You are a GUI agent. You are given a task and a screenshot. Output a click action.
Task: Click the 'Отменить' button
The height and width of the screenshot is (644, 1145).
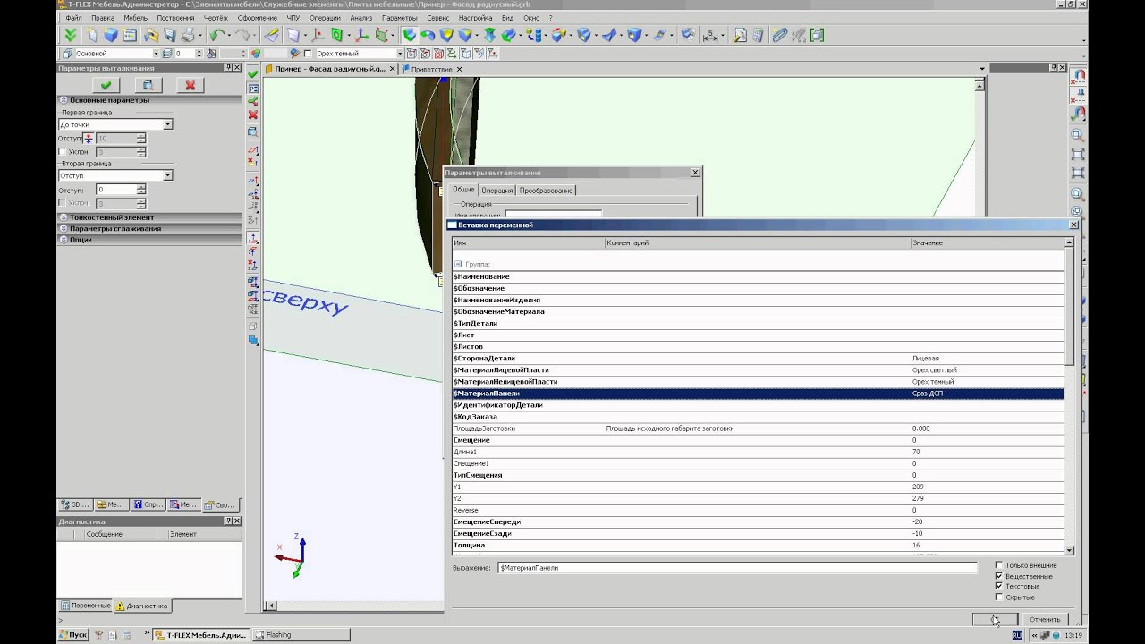1044,619
